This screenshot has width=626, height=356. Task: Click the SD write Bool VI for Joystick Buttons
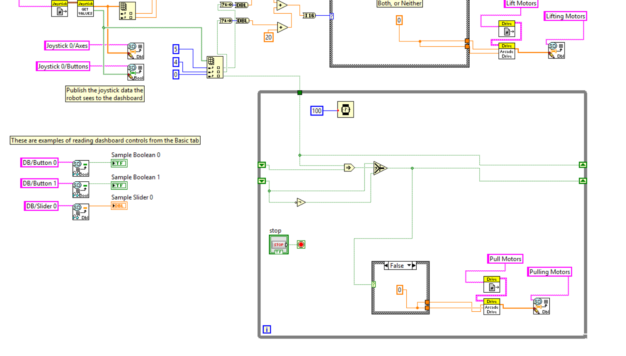point(136,72)
